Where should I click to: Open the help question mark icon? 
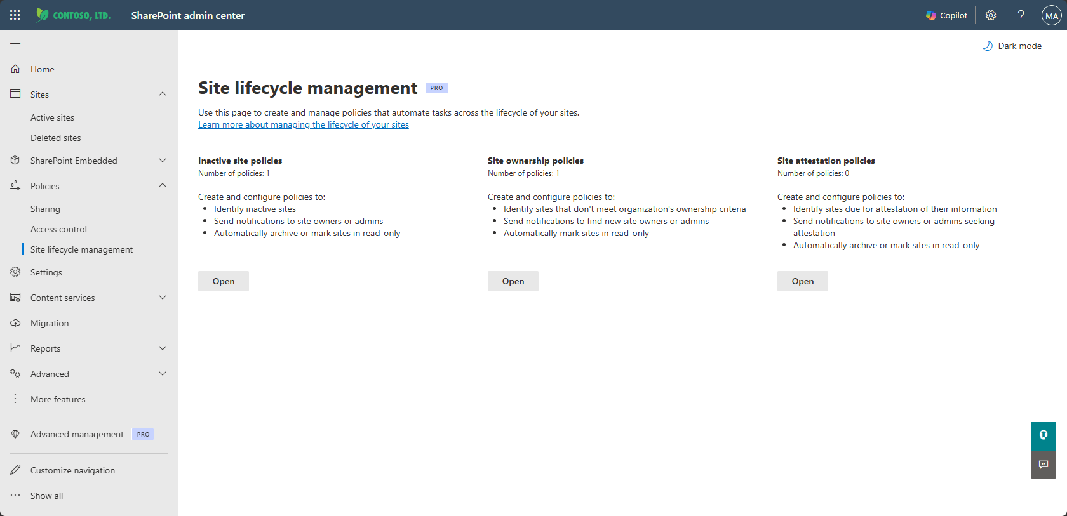[1021, 15]
